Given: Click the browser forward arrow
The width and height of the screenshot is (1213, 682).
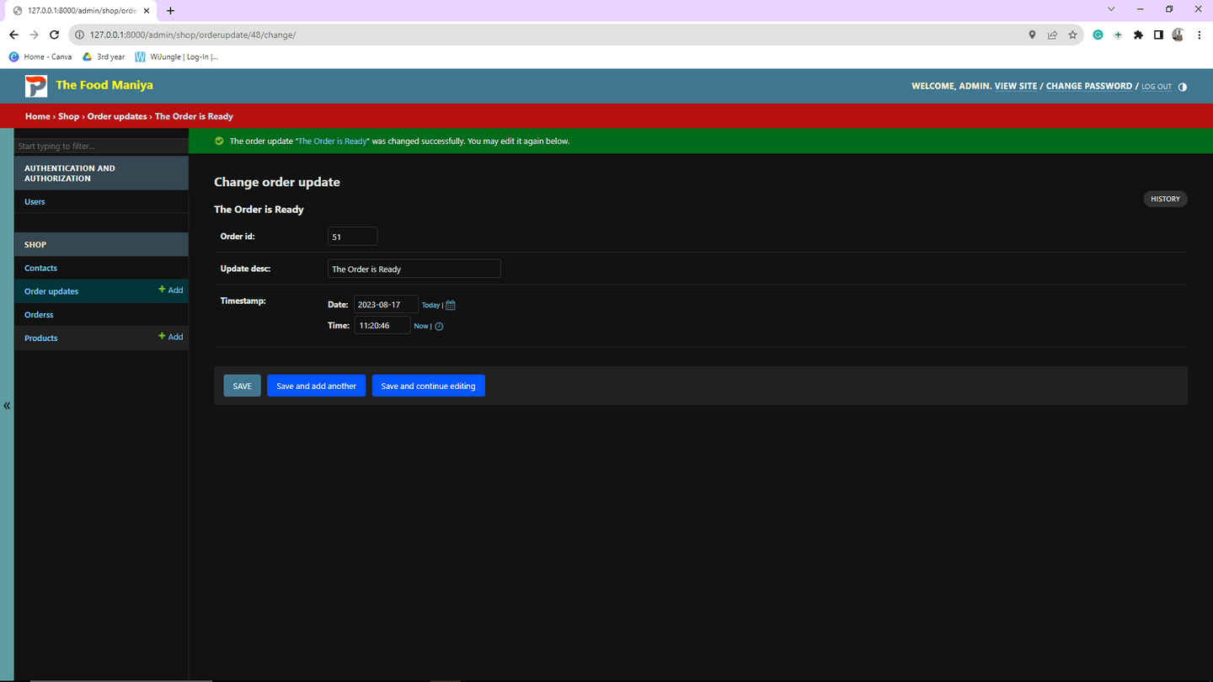Looking at the screenshot, I should 34,35.
